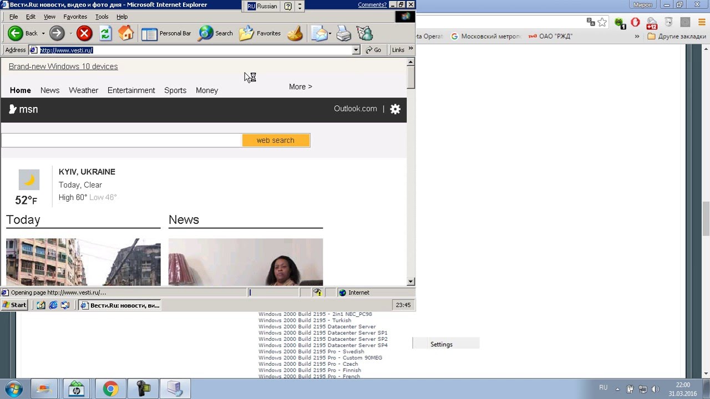Stop page loading with red X icon
The width and height of the screenshot is (710, 399).
pos(84,33)
